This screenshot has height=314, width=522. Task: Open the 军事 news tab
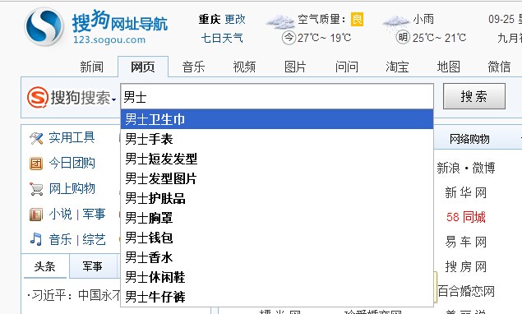(x=93, y=266)
